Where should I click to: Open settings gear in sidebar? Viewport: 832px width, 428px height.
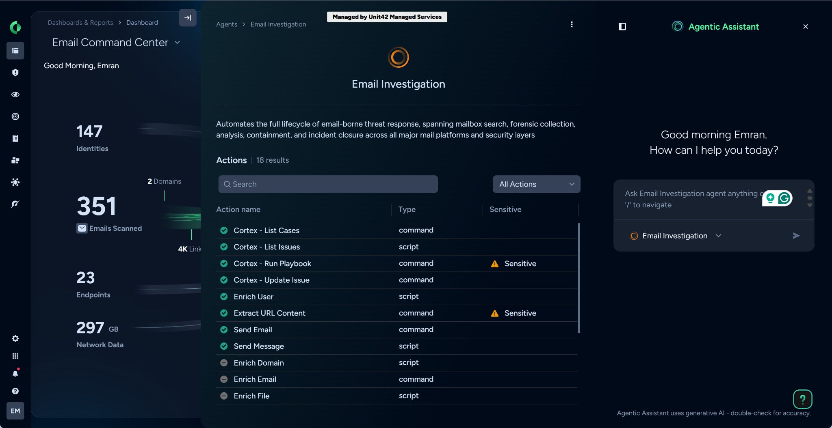point(15,338)
